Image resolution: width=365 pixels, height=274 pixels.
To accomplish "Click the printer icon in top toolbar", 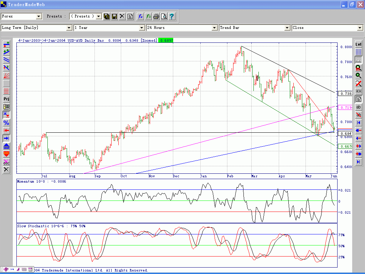I will click(x=156, y=16).
